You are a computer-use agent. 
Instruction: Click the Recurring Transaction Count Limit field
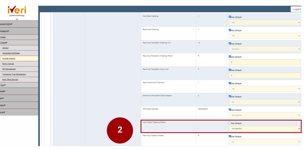click(264, 76)
